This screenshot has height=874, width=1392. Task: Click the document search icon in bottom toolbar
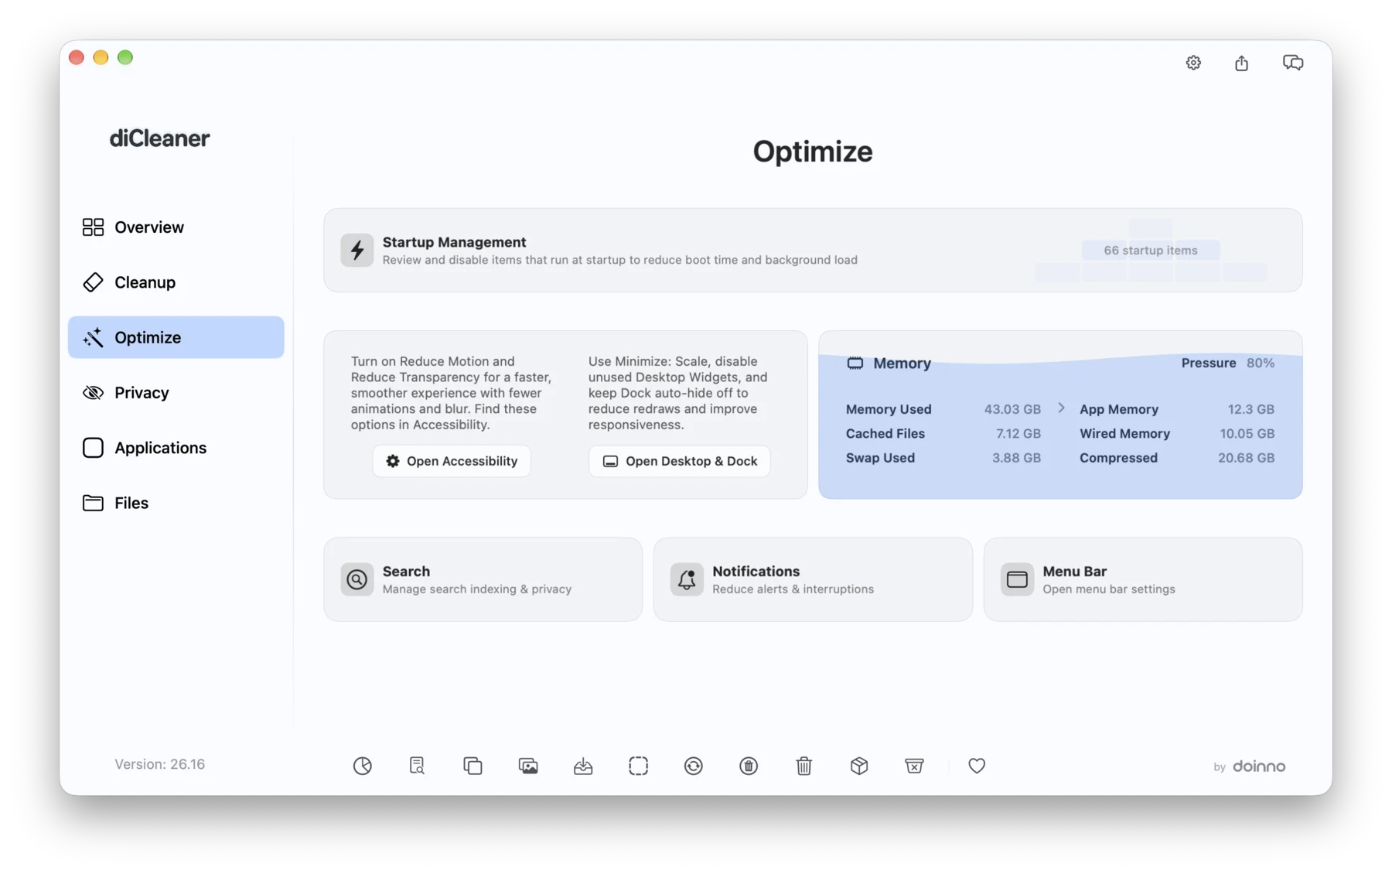418,766
